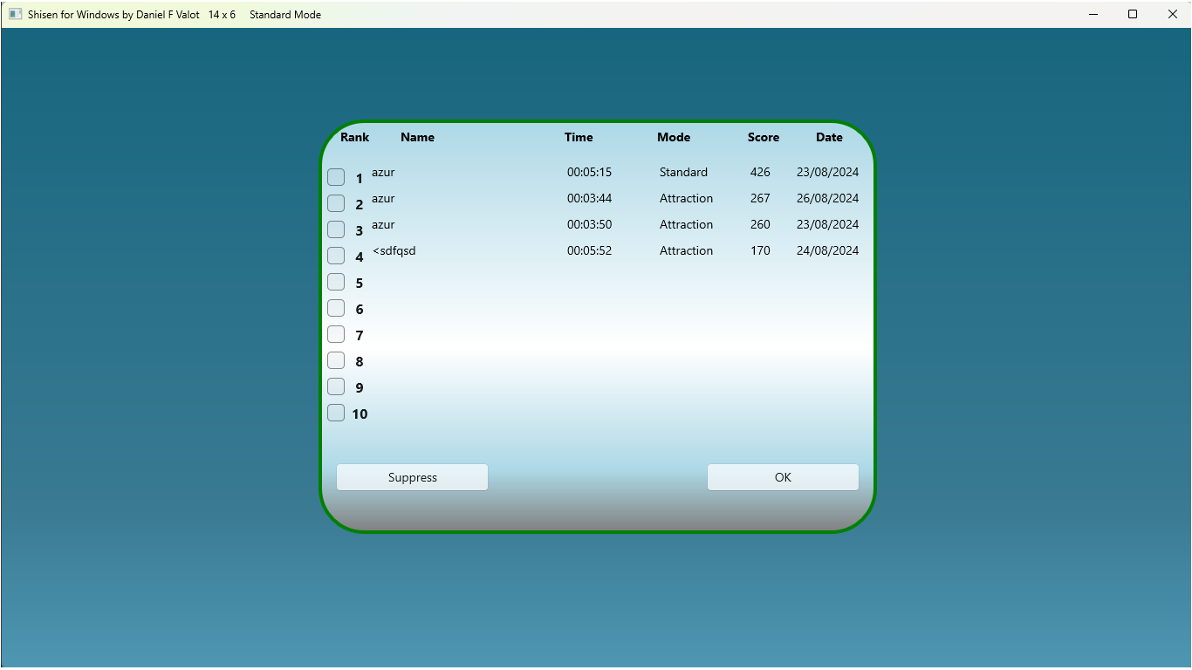
Task: Click the <sdfqsd player name
Action: coord(394,251)
